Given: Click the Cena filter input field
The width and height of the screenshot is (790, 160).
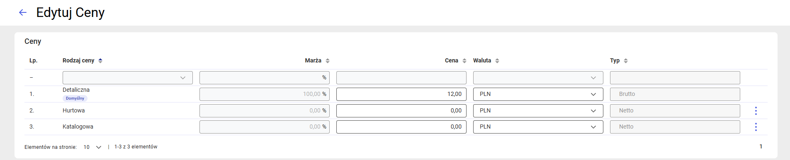Looking at the screenshot, I should click(401, 78).
